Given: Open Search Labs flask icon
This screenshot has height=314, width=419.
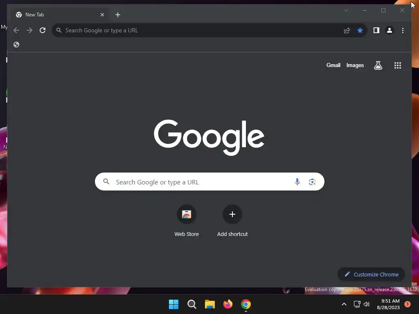Looking at the screenshot, I should coord(378,65).
